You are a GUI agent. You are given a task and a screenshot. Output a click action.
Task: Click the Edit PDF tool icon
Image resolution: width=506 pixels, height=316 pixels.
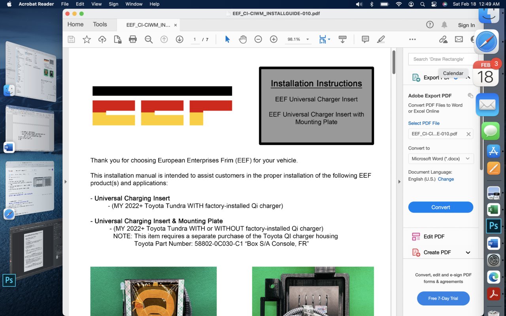[x=416, y=237]
